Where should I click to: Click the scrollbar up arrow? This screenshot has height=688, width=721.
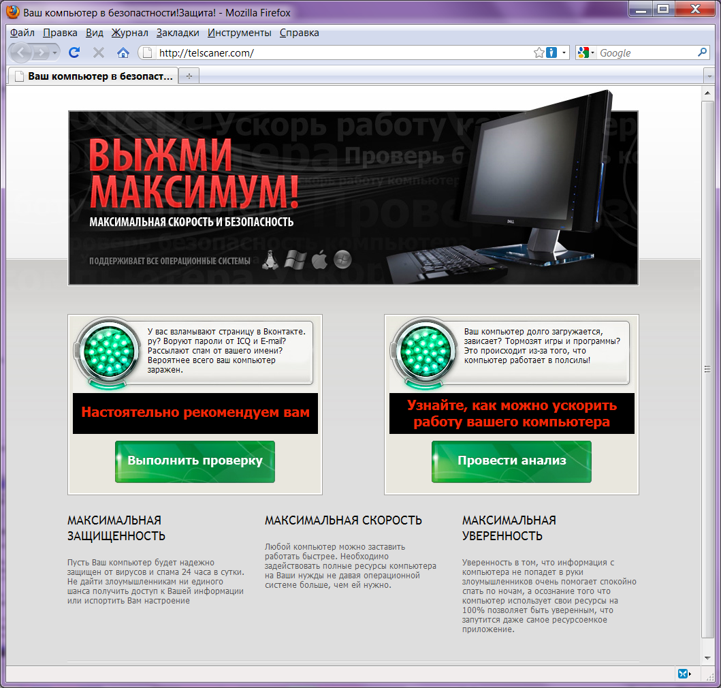707,93
